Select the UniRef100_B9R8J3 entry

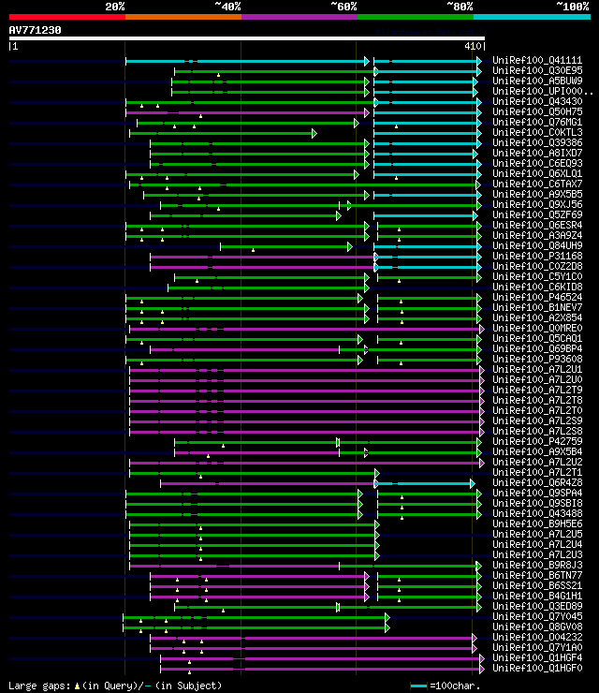click(x=537, y=566)
